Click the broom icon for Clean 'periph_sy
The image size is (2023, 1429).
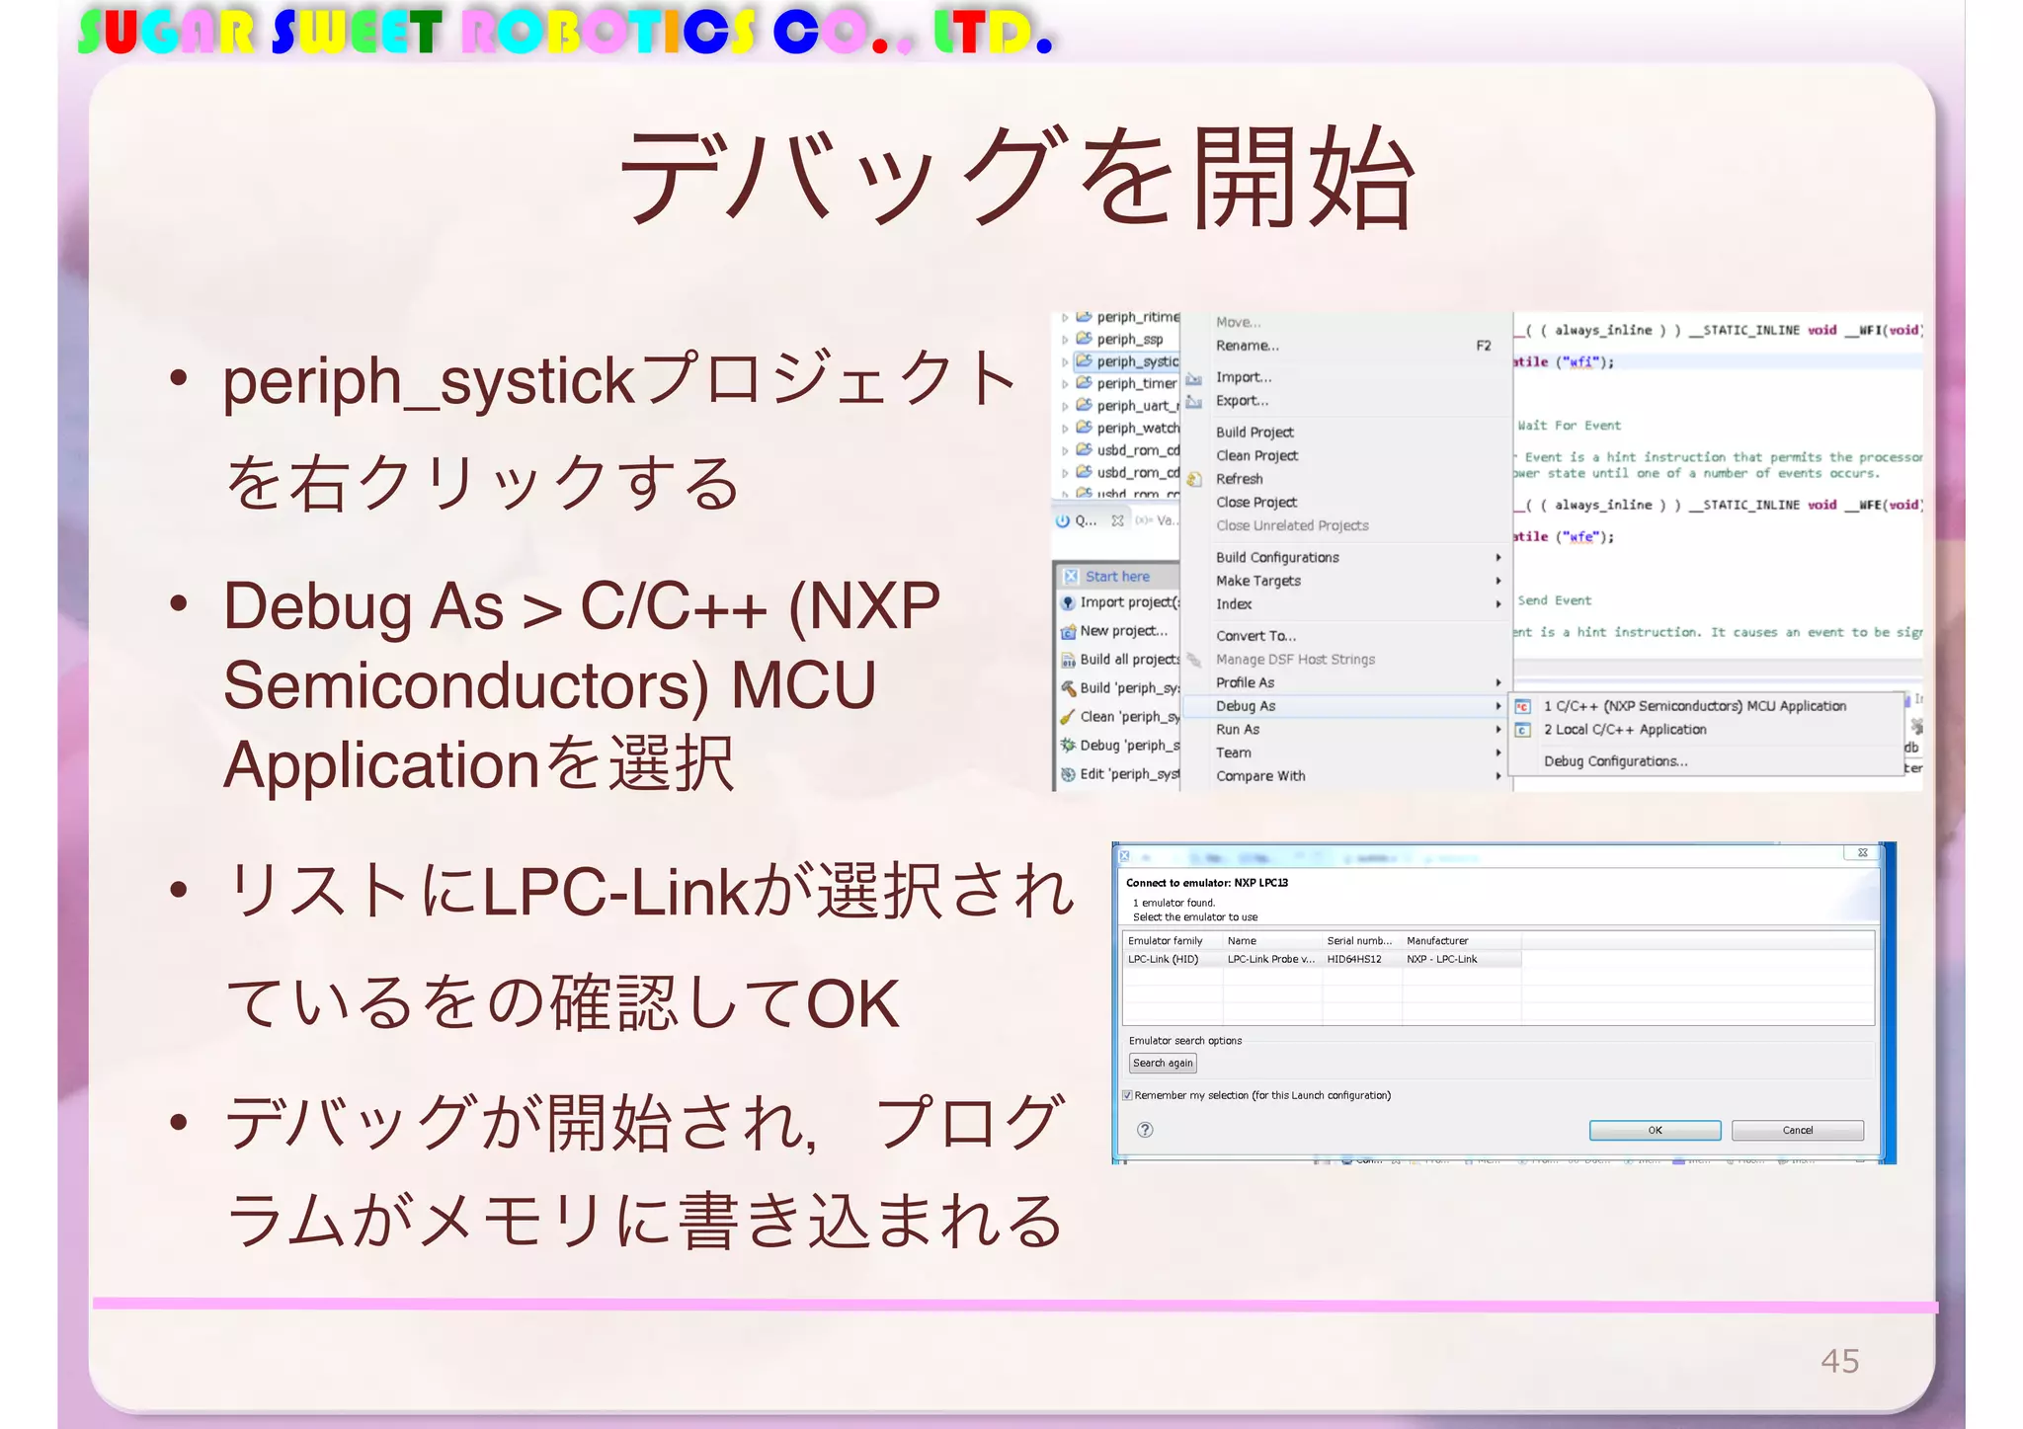[1068, 717]
